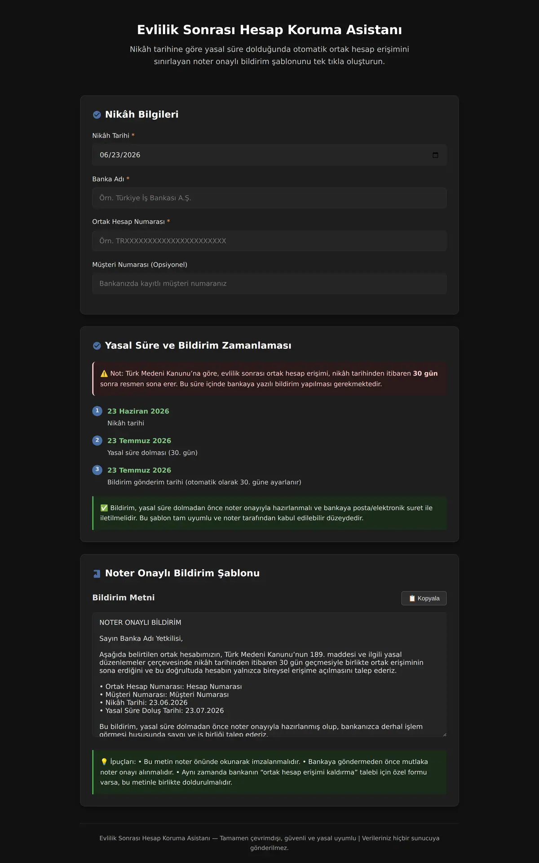
Task: Click the NOTER ONAYLI BİLDİRİM line in the template
Action: pos(140,622)
